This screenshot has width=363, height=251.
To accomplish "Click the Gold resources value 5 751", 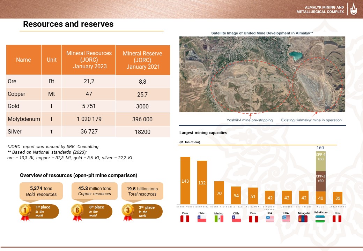I will pyautogui.click(x=89, y=106).
